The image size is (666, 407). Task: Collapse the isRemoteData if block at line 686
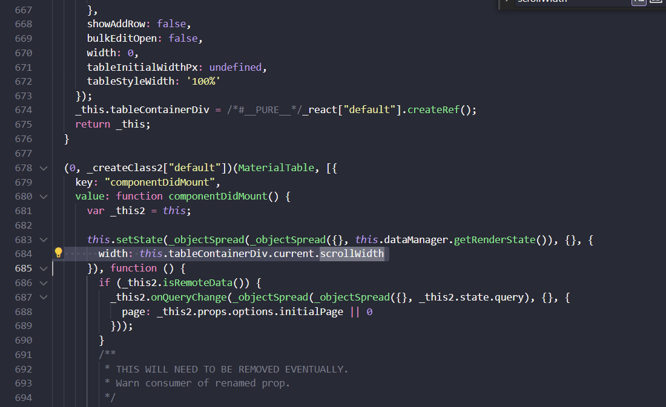[x=43, y=282]
